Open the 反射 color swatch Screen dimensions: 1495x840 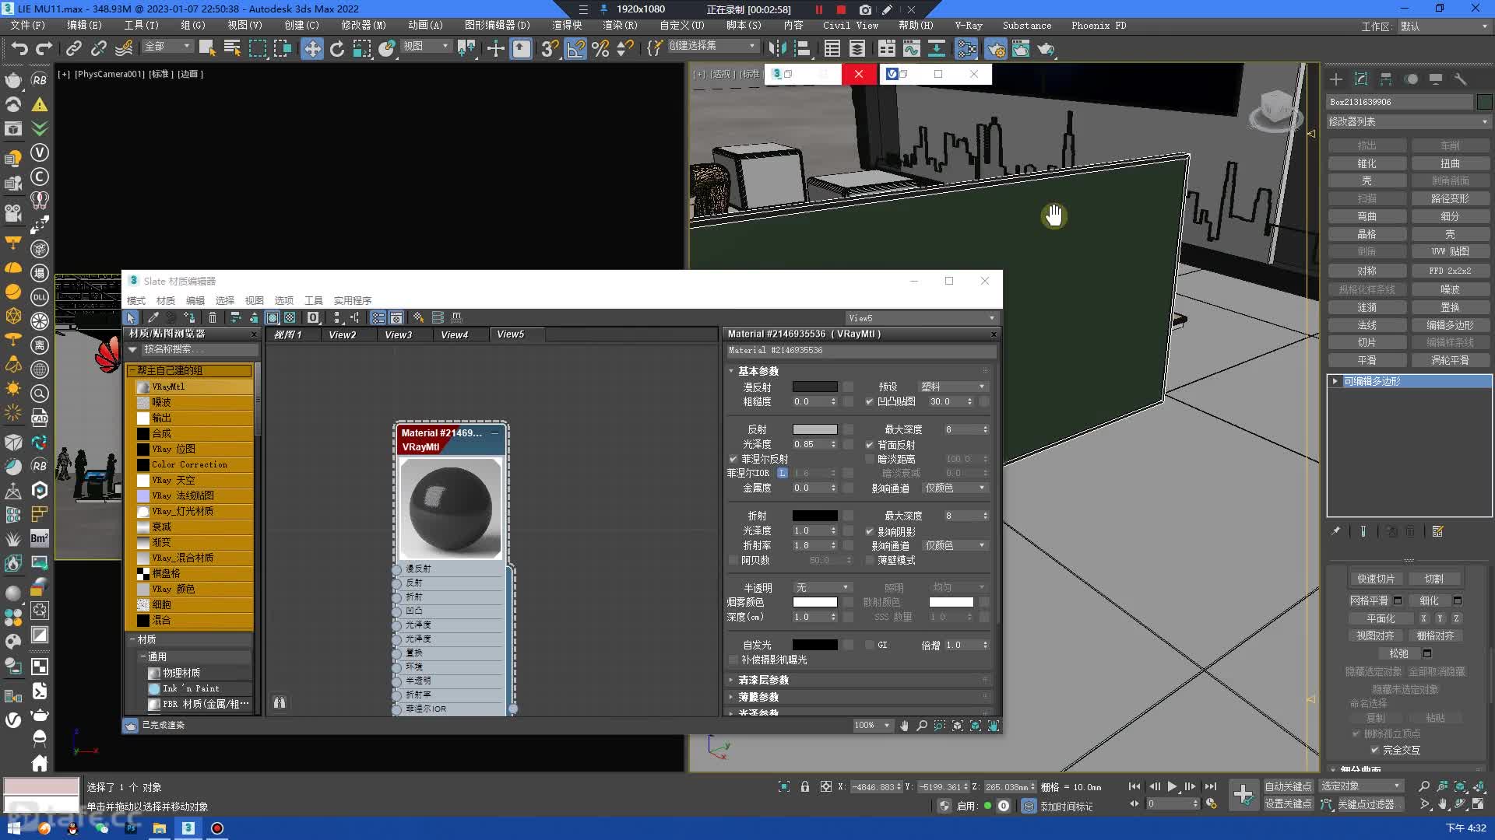point(814,429)
